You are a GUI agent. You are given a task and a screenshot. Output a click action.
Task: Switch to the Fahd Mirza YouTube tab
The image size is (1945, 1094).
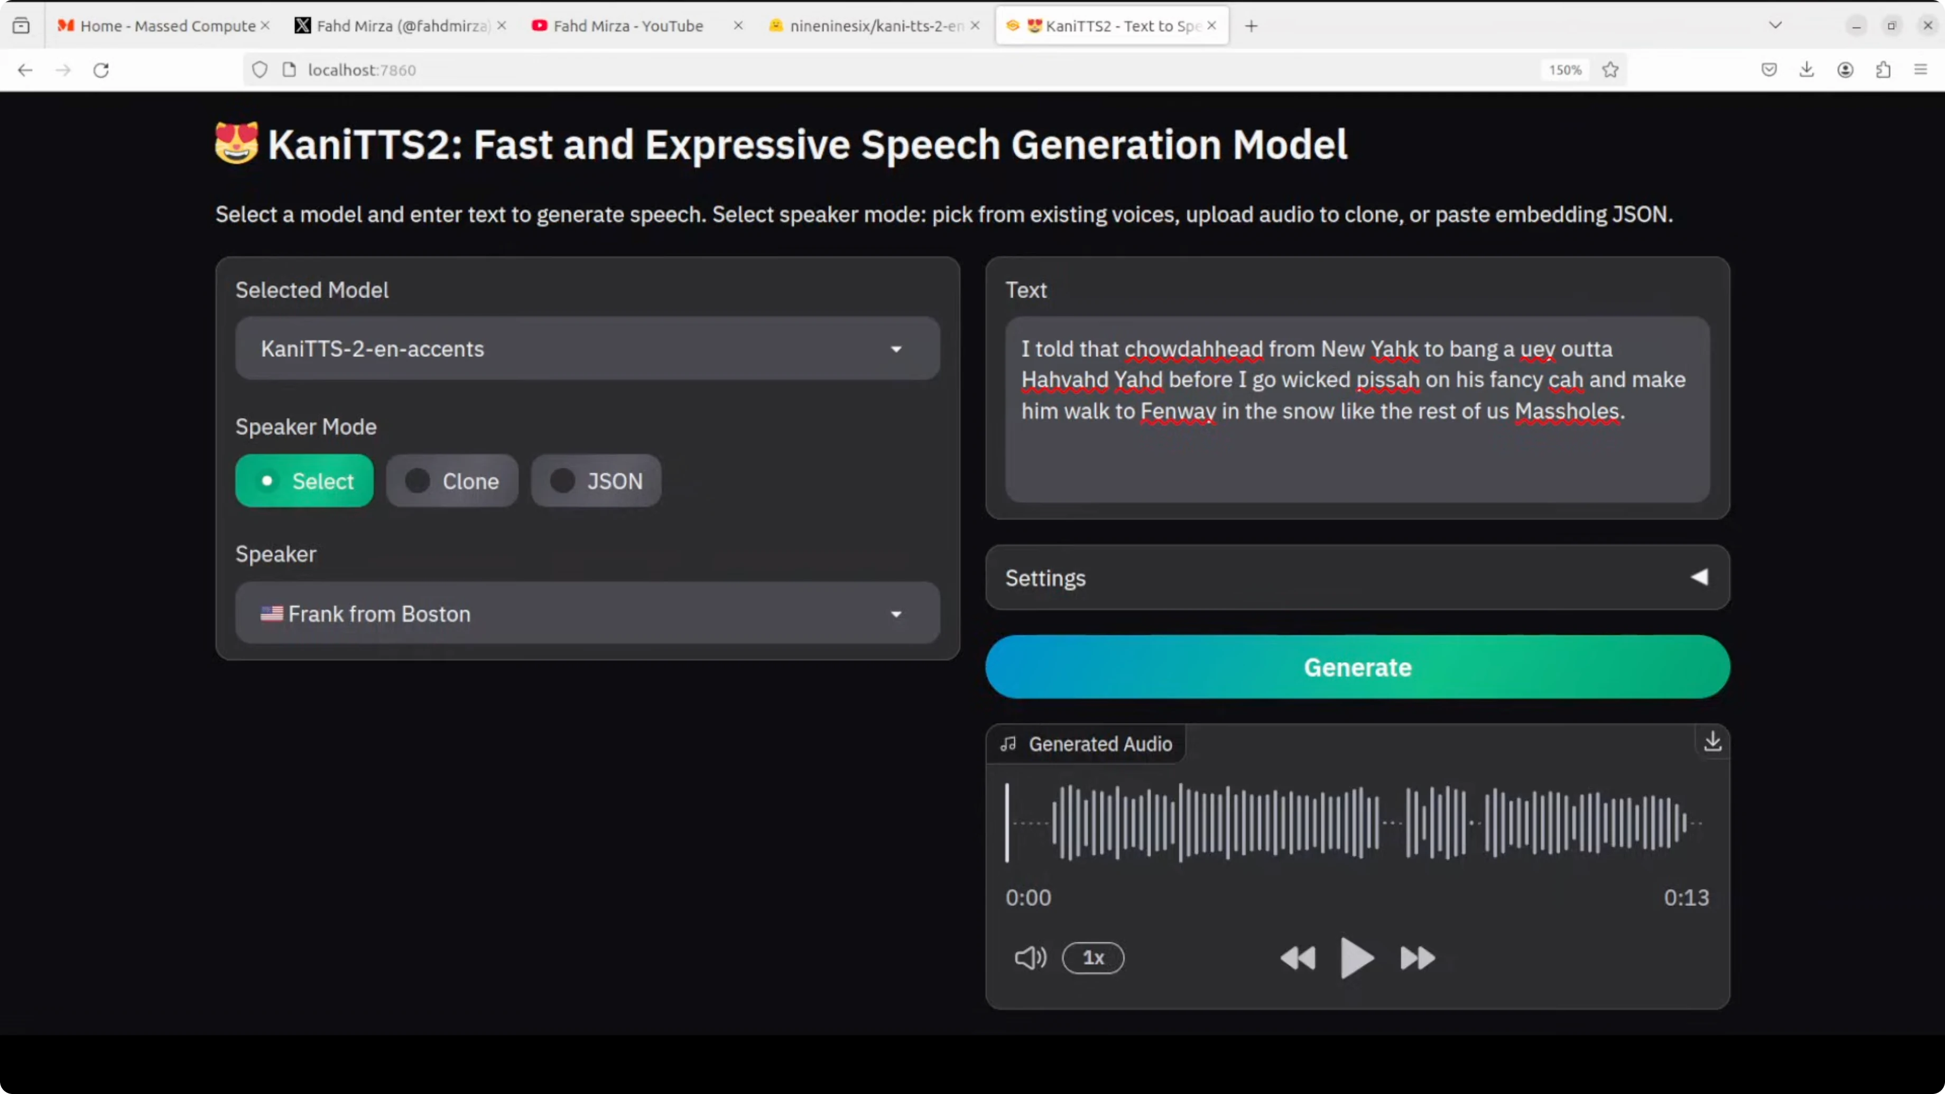[627, 25]
